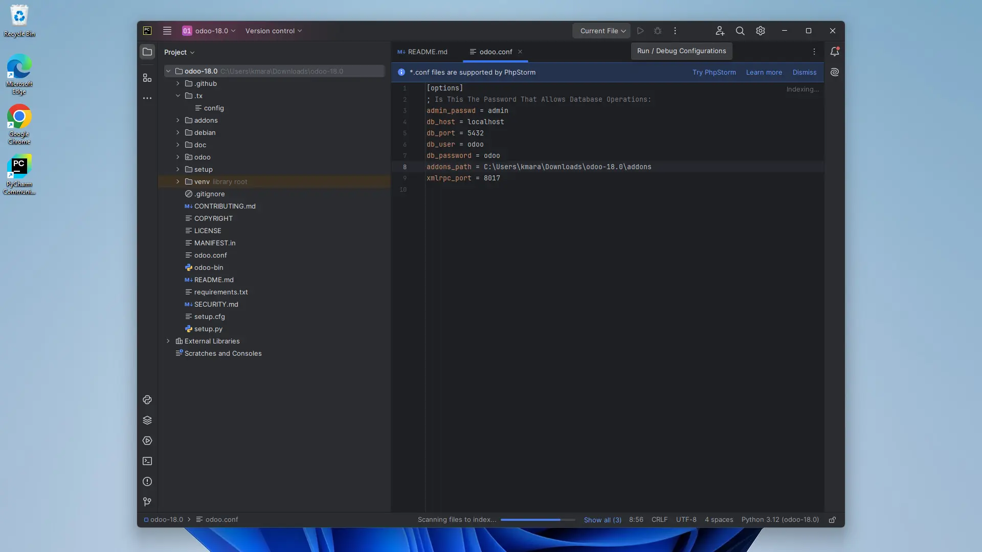982x552 pixels.
Task: Dismiss the PhpStorm banner
Action: 804,72
